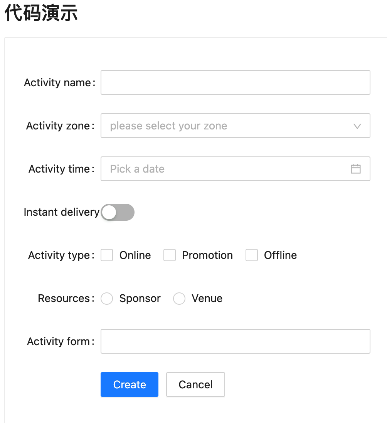The width and height of the screenshot is (387, 423).
Task: Click the Promotion label text
Action: pos(207,255)
